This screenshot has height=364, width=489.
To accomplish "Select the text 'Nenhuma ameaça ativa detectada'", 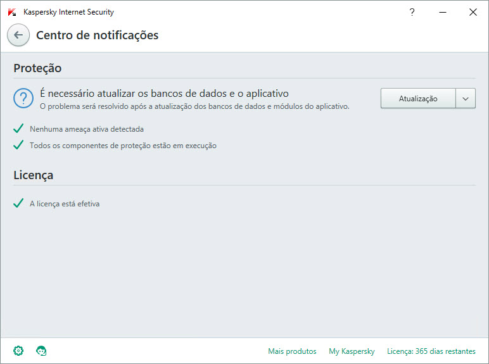I will (87, 129).
